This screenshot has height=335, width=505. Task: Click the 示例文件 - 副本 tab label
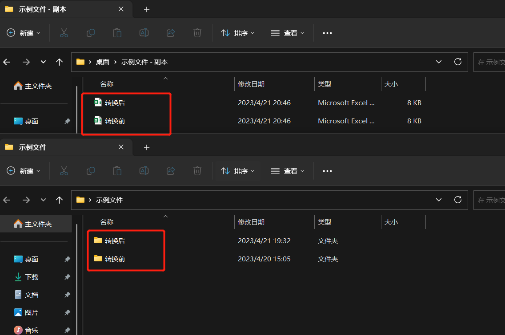coord(42,8)
